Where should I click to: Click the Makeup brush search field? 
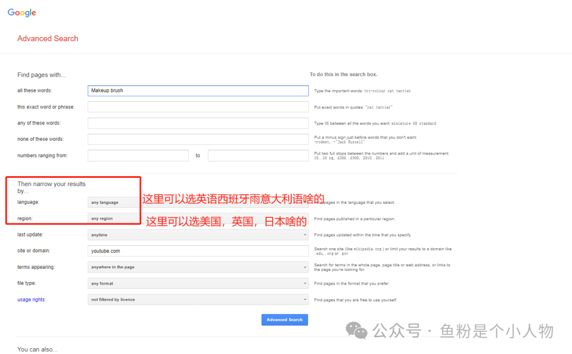tap(198, 90)
